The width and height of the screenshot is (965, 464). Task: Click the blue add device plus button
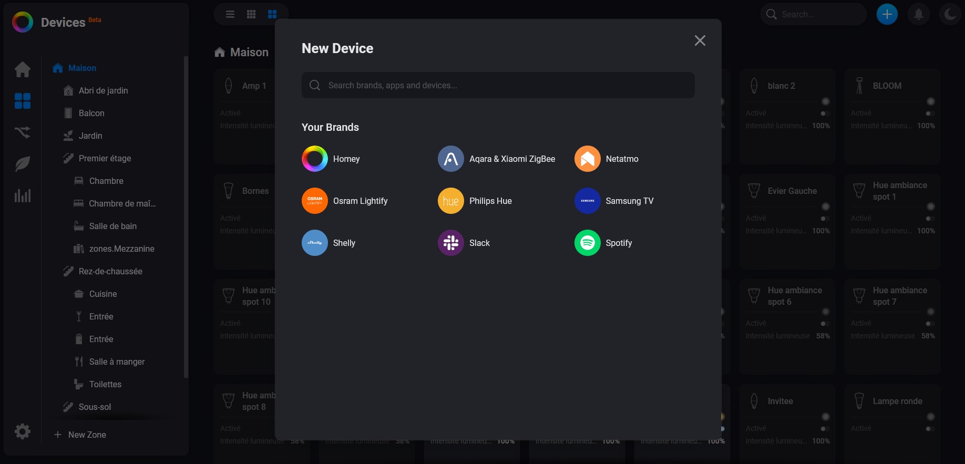887,14
